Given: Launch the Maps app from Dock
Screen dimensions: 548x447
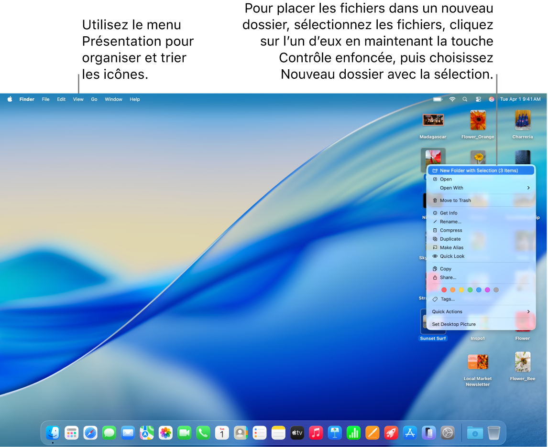Looking at the screenshot, I should point(146,433).
